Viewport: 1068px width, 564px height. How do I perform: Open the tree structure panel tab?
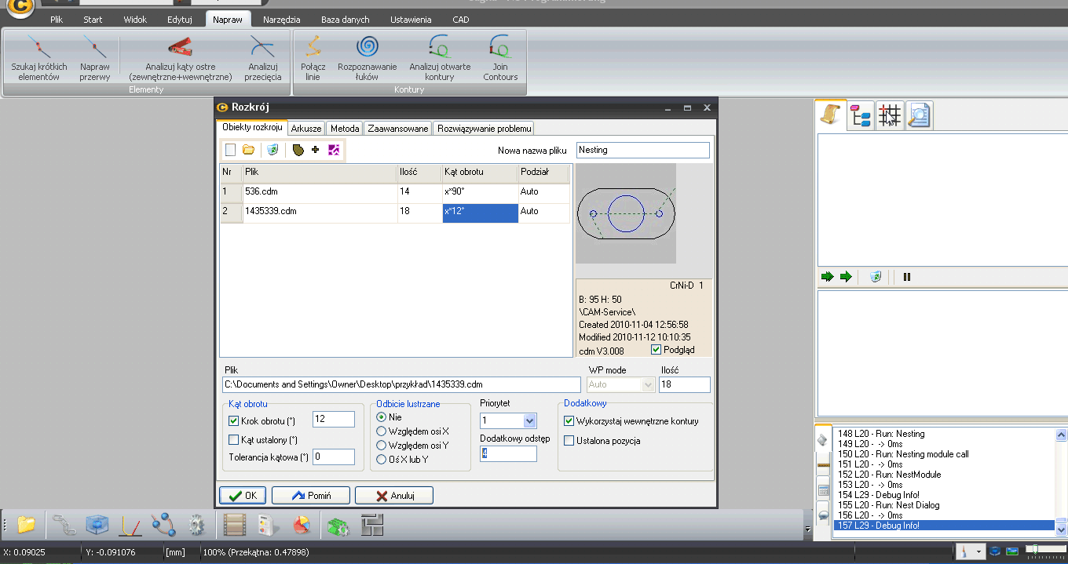861,116
